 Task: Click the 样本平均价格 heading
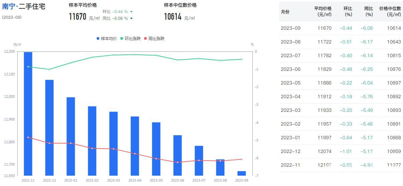83,5
